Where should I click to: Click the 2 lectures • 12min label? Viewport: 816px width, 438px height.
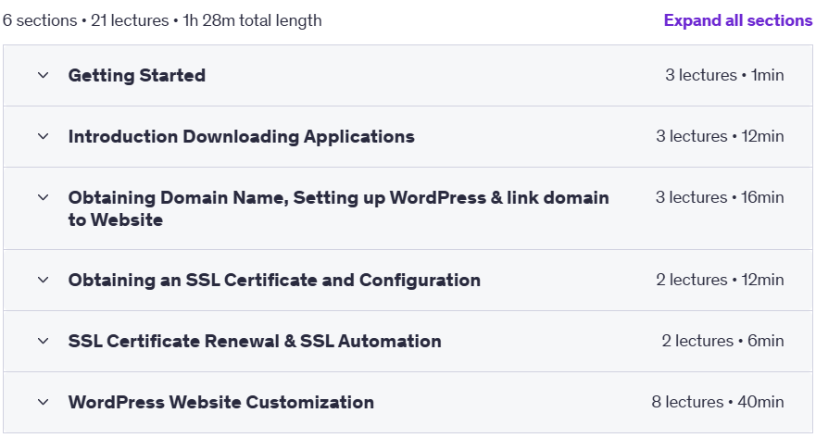coord(720,280)
